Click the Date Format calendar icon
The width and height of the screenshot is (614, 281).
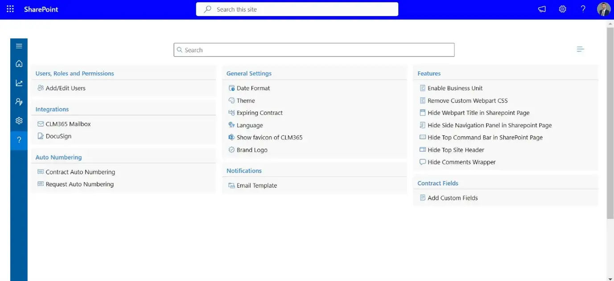tap(231, 88)
